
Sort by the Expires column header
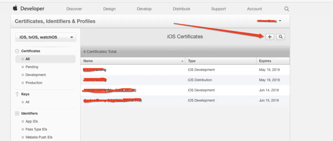(273, 61)
